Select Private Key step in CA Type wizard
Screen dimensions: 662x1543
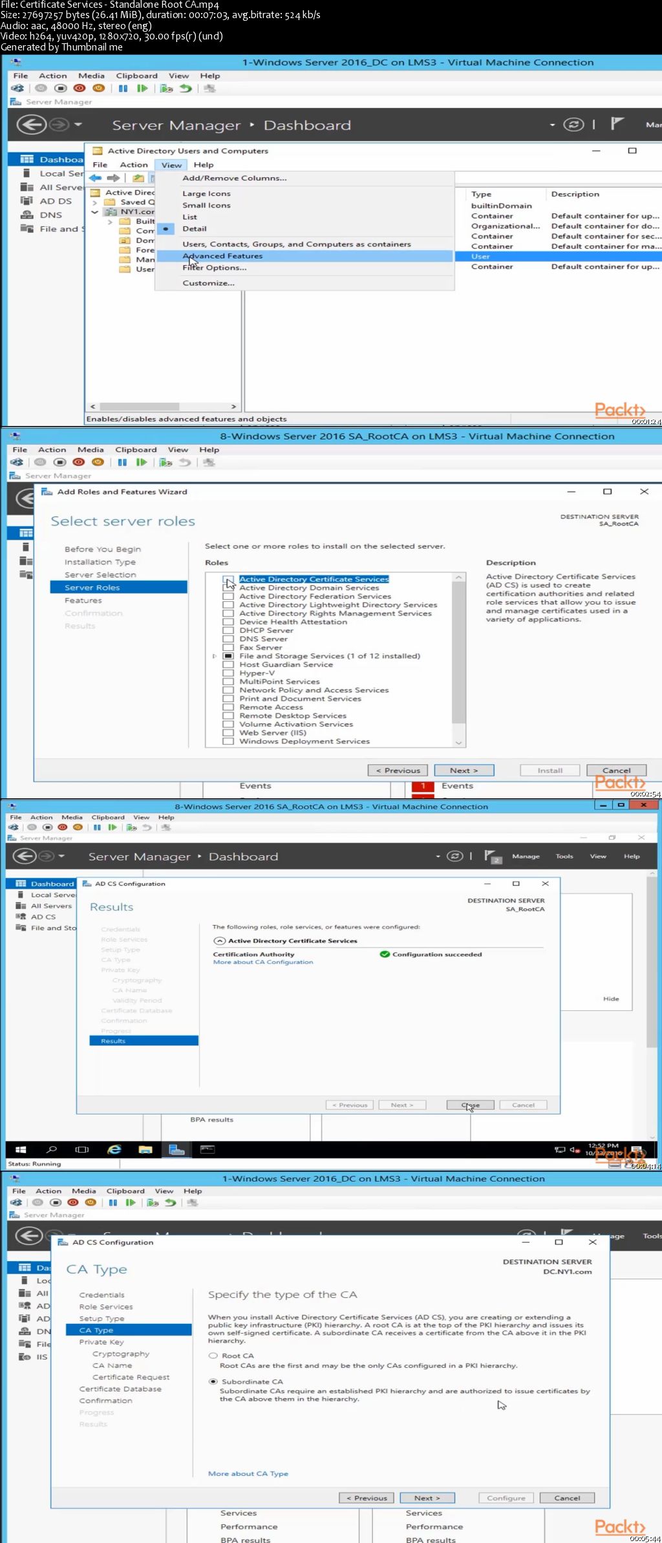pos(100,1342)
